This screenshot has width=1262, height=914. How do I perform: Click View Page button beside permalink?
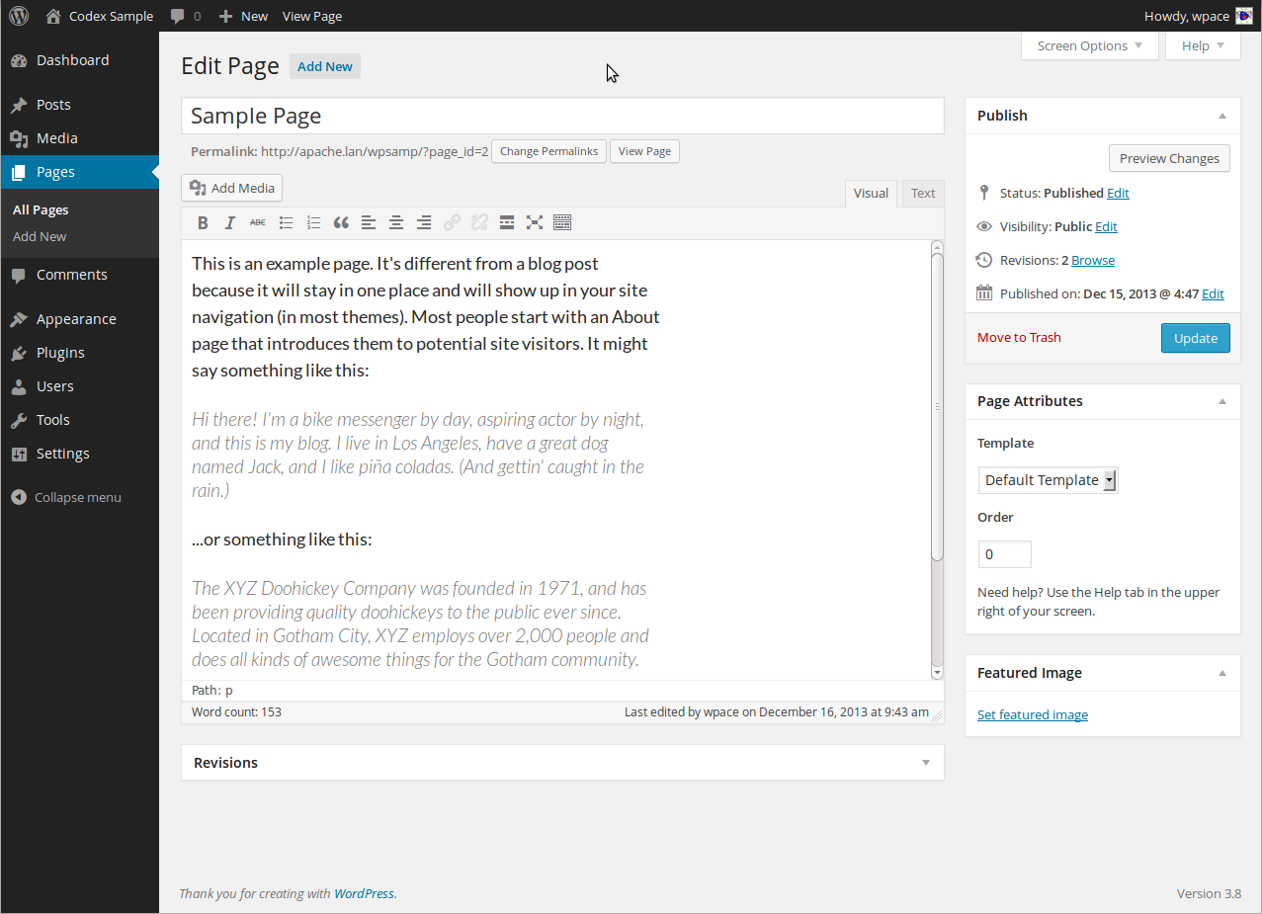coord(644,151)
